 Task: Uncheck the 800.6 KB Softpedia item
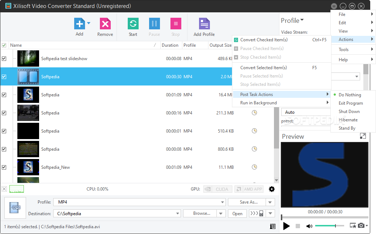pos(4,149)
